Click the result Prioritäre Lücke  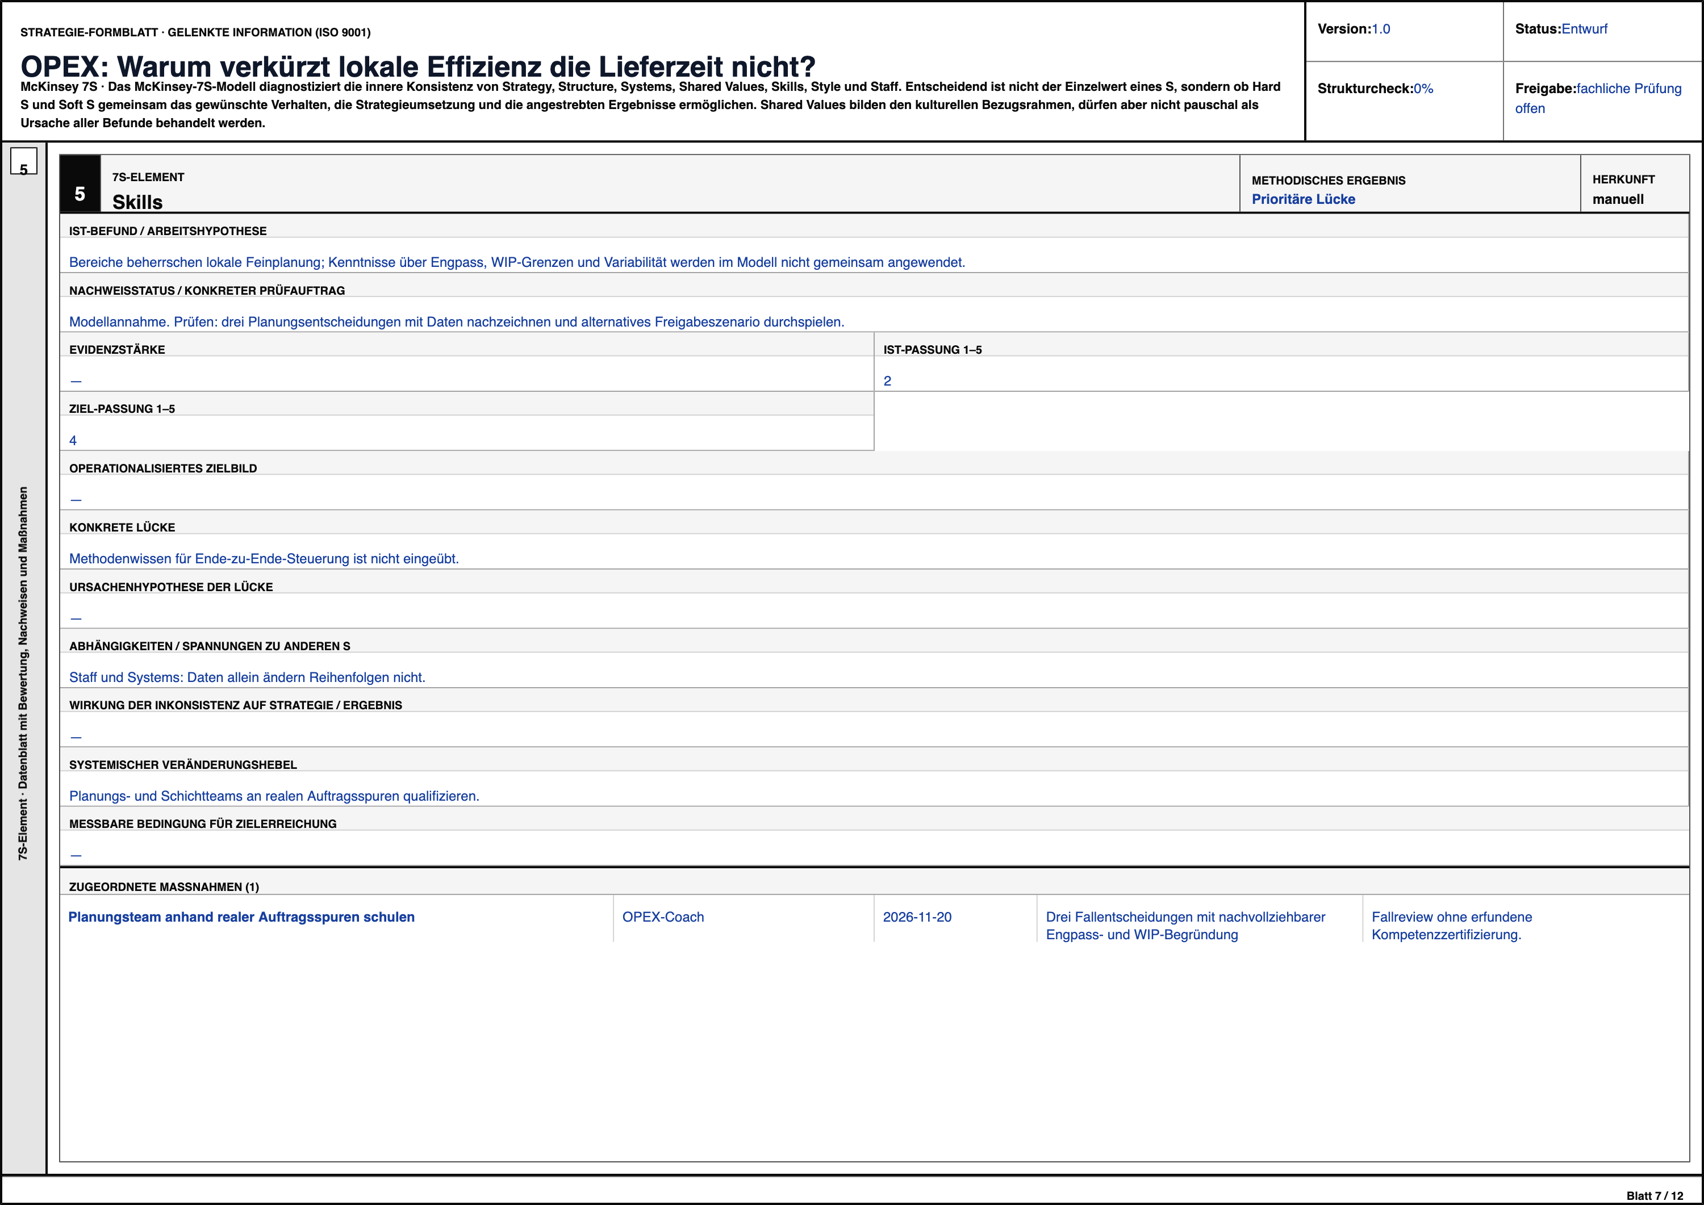click(x=1303, y=199)
